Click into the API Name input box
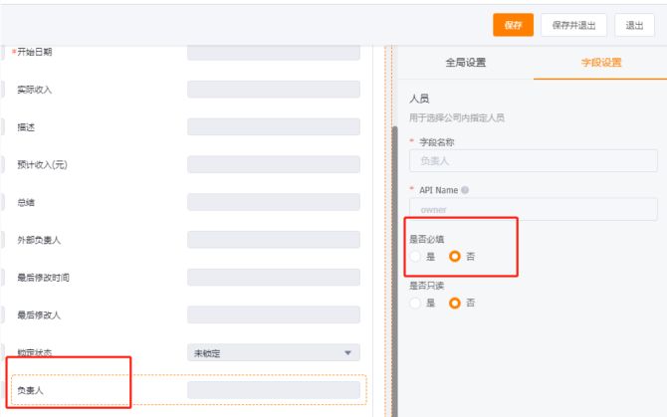The height and width of the screenshot is (417, 667). pyautogui.click(x=534, y=209)
